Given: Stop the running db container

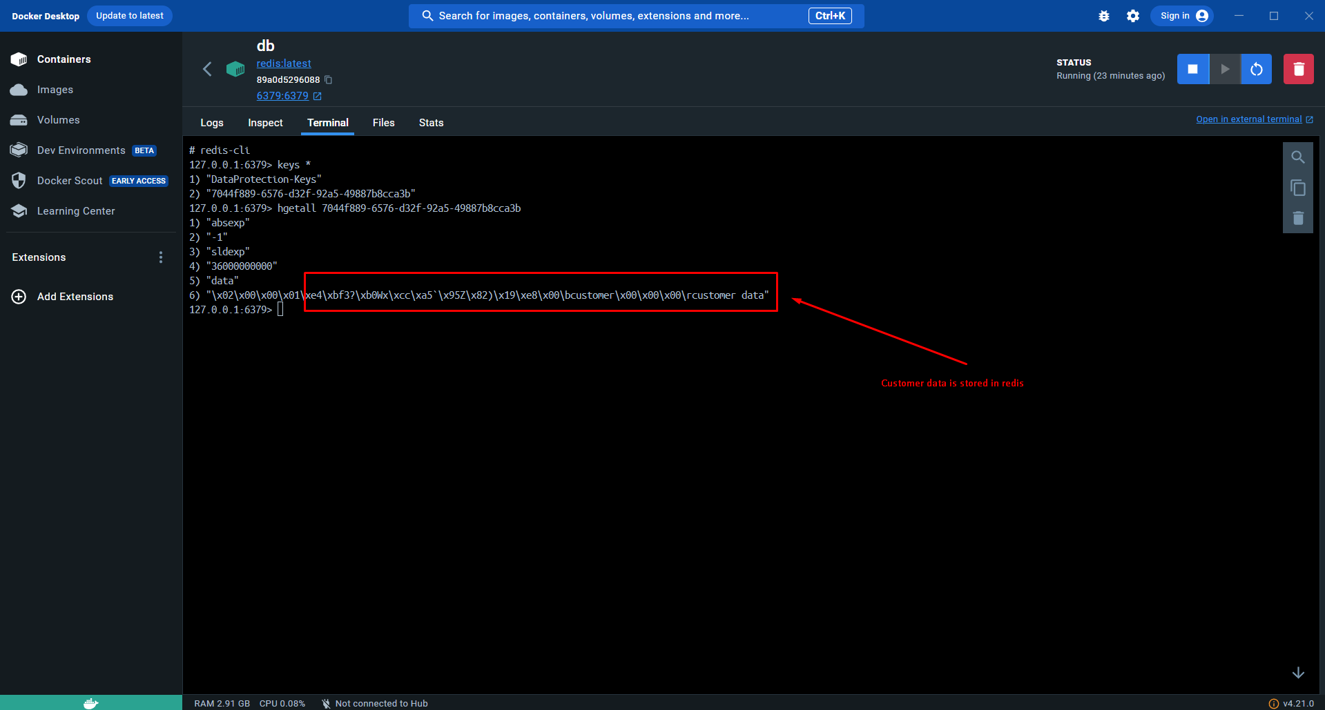Looking at the screenshot, I should pos(1192,68).
